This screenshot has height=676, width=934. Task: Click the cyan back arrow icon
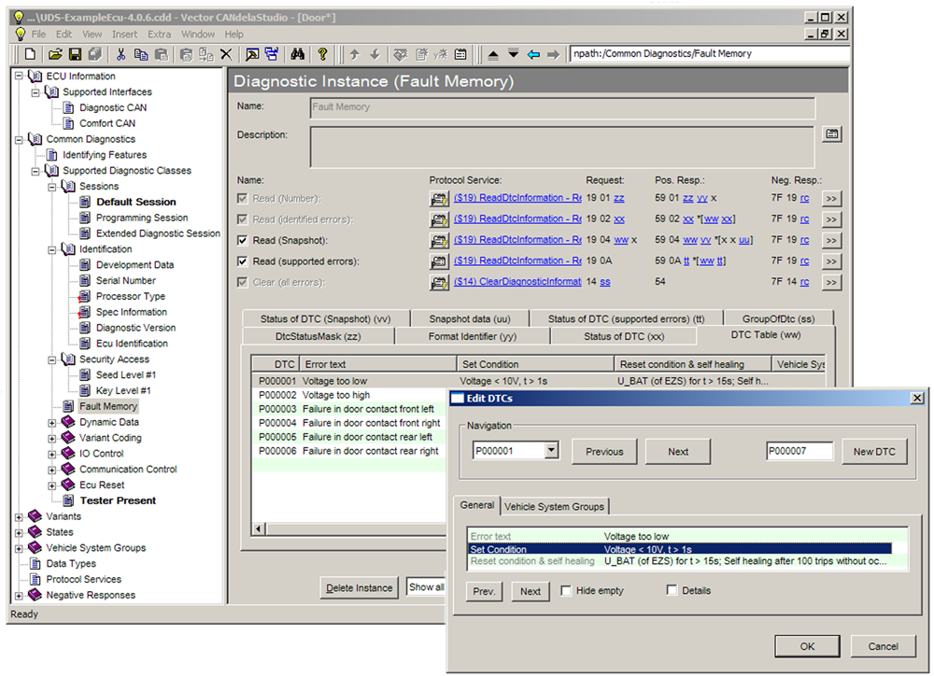pos(533,54)
